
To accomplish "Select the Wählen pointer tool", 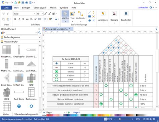I will click(x=65, y=16).
